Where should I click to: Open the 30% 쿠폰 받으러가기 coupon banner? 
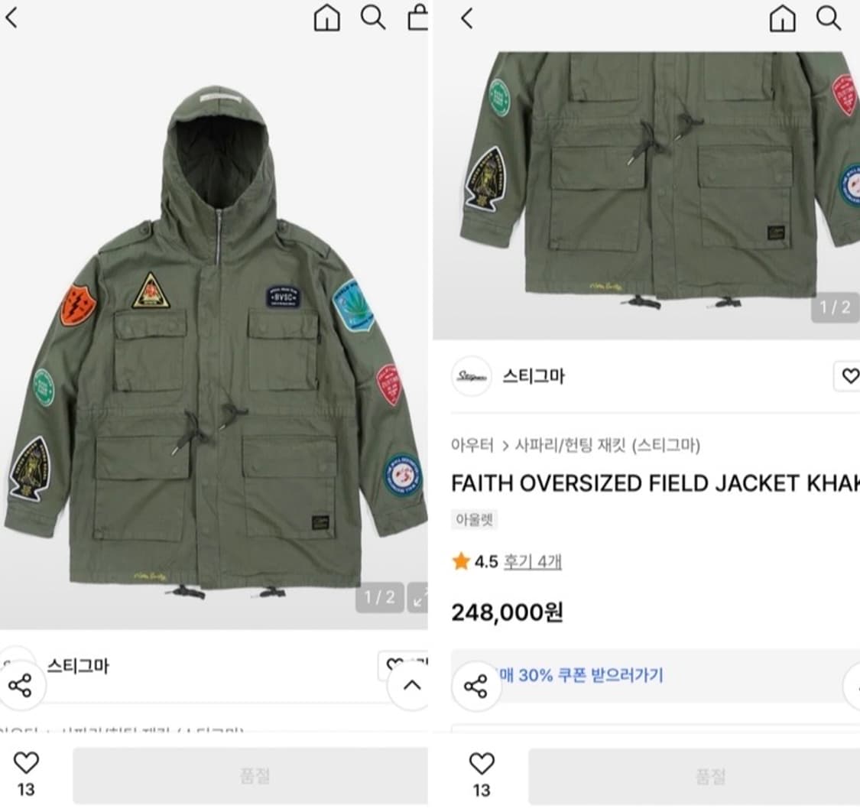[x=581, y=675]
